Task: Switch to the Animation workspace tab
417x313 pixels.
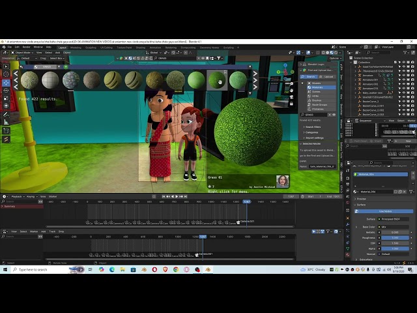Action: click(155, 48)
